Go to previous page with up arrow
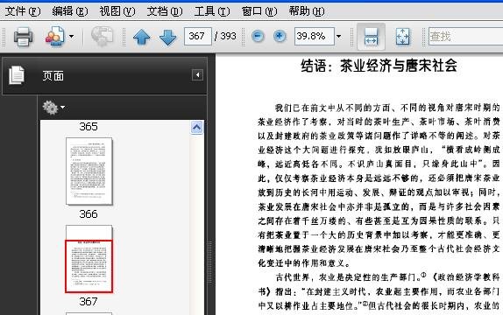This screenshot has width=503, height=315. pos(141,37)
